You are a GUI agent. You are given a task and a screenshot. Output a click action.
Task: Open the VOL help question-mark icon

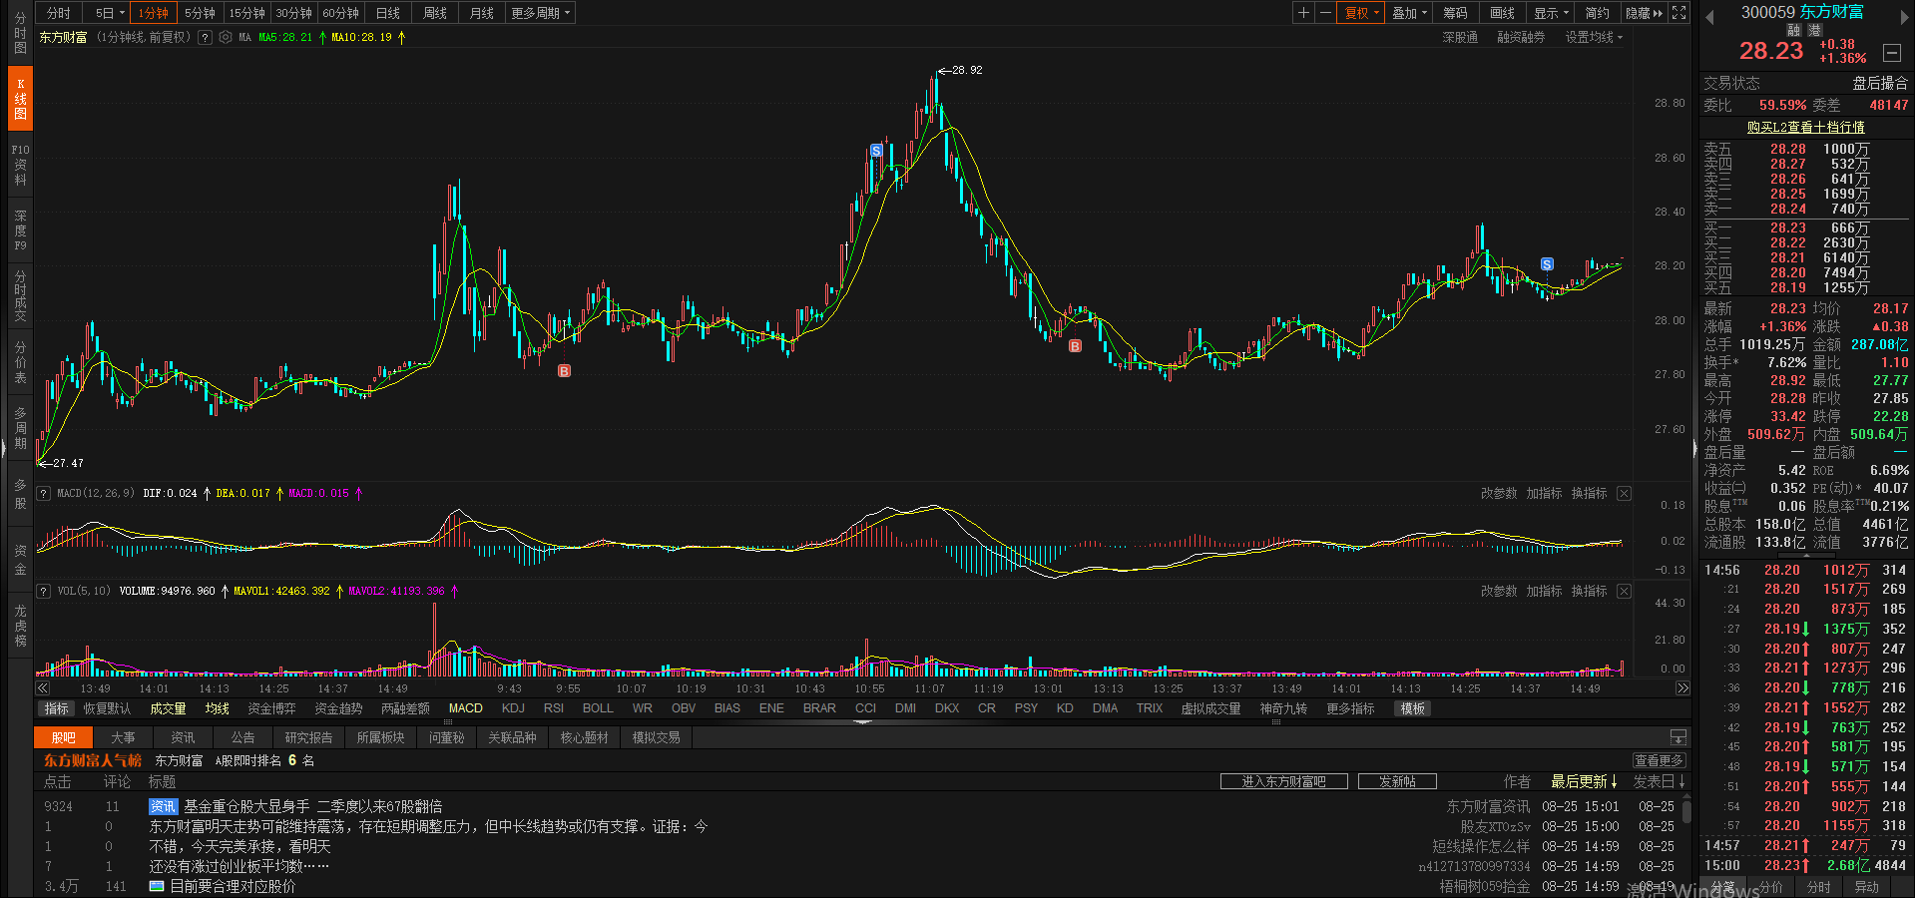[44, 591]
